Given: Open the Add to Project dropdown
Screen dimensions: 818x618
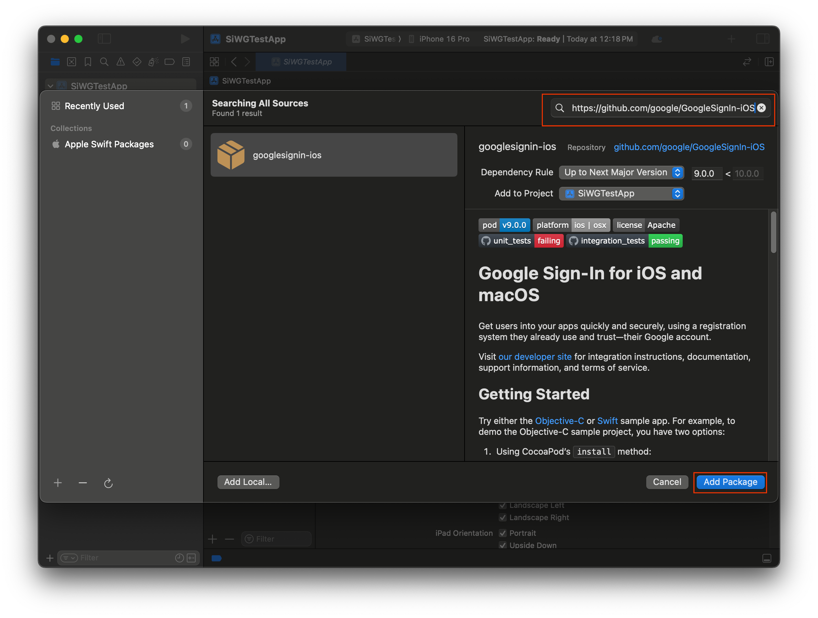Looking at the screenshot, I should point(621,193).
